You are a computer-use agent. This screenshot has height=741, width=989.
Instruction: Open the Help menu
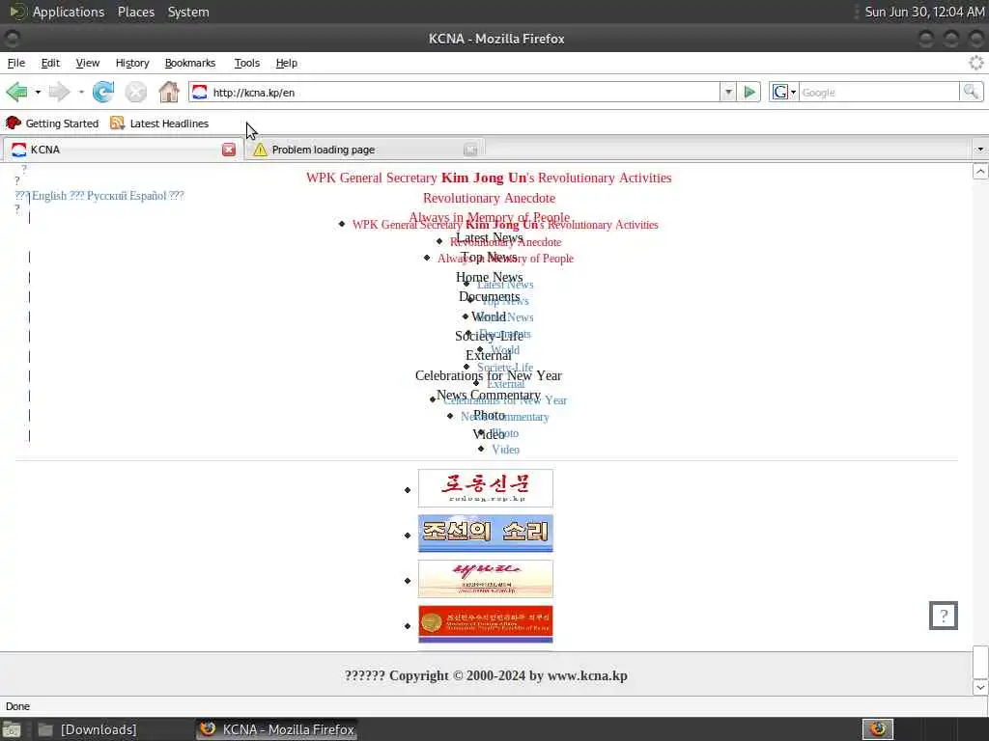click(x=286, y=63)
